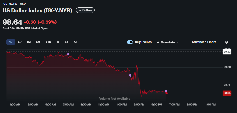Disable the Key Events toggle switch
Image resolution: width=237 pixels, height=113 pixels.
point(130,42)
